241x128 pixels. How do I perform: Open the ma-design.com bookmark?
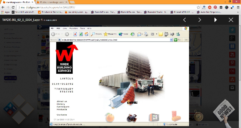[x=76, y=12]
